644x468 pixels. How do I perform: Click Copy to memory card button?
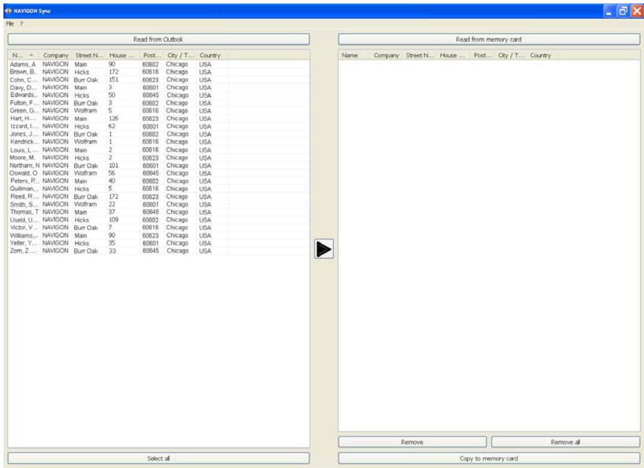pos(488,458)
